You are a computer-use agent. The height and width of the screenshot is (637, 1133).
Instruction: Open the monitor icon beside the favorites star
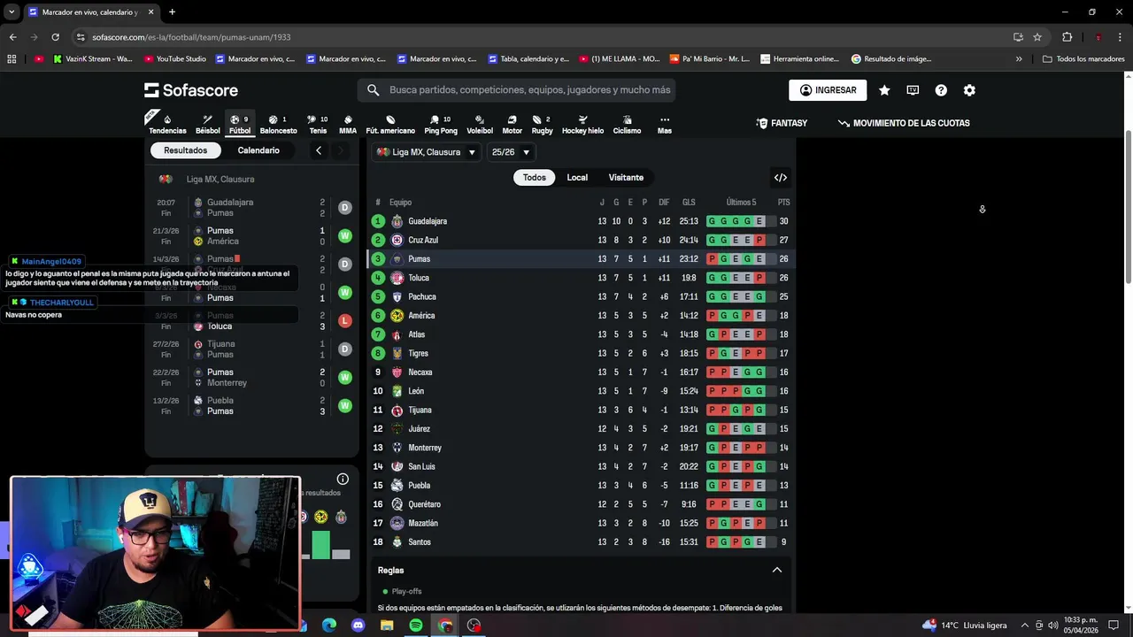pyautogui.click(x=913, y=90)
